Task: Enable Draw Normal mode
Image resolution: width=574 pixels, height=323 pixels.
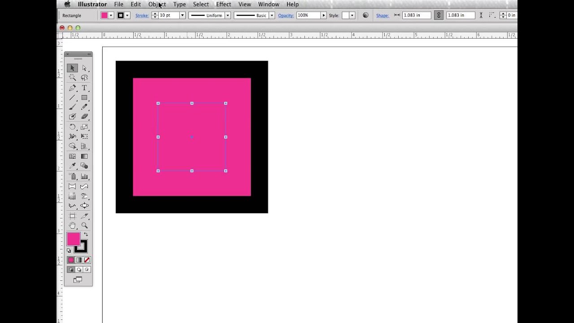Action: click(x=71, y=270)
